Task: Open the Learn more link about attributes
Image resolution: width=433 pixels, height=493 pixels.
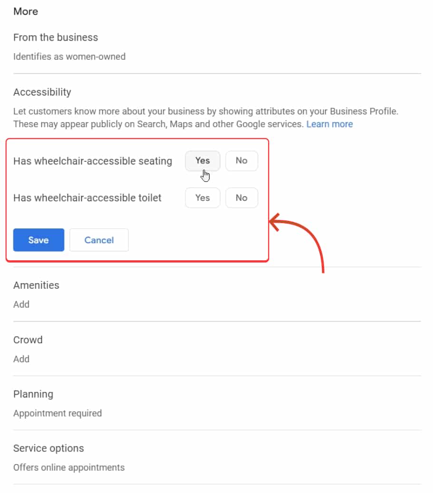Action: (x=329, y=124)
